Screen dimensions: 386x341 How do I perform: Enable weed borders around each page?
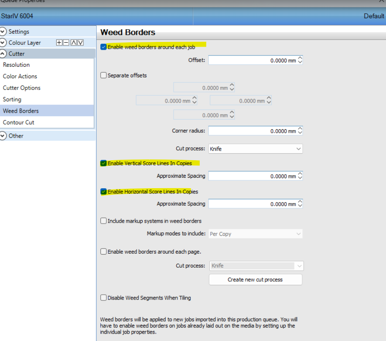pyautogui.click(x=103, y=251)
